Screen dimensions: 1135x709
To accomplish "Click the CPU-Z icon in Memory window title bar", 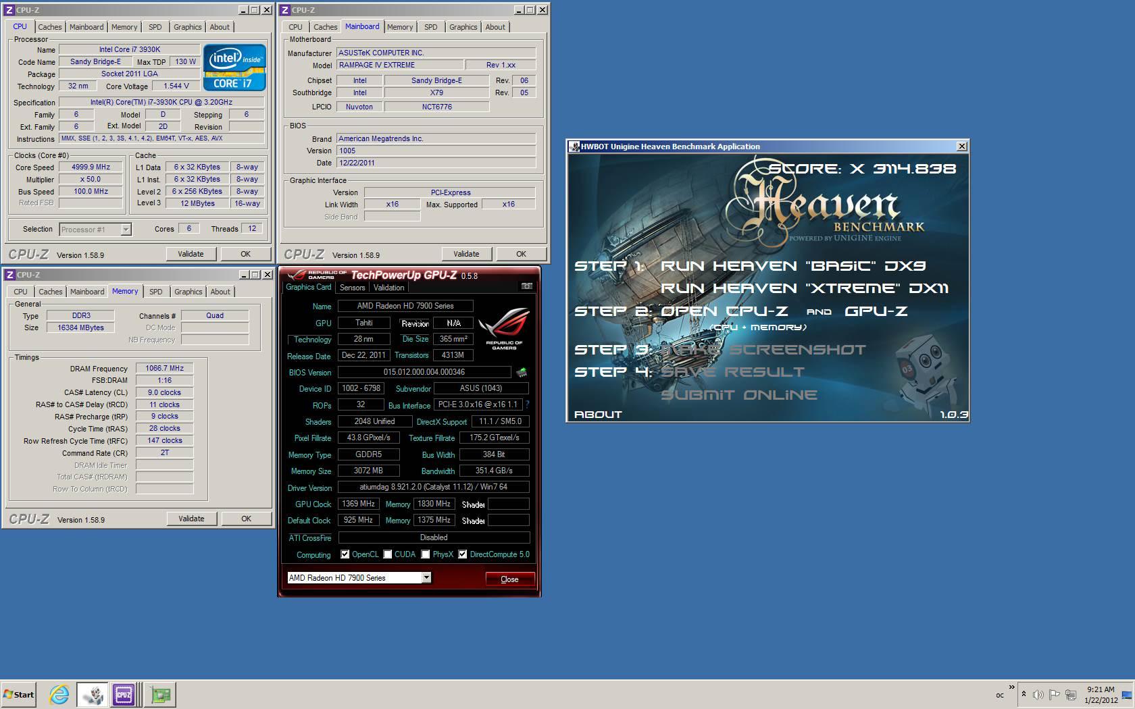I will (9, 275).
